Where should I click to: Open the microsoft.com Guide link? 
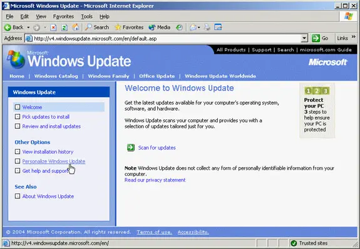click(x=326, y=50)
